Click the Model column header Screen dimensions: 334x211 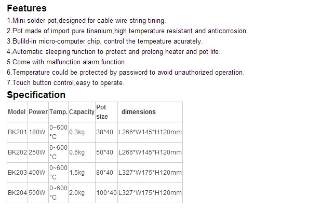point(17,112)
